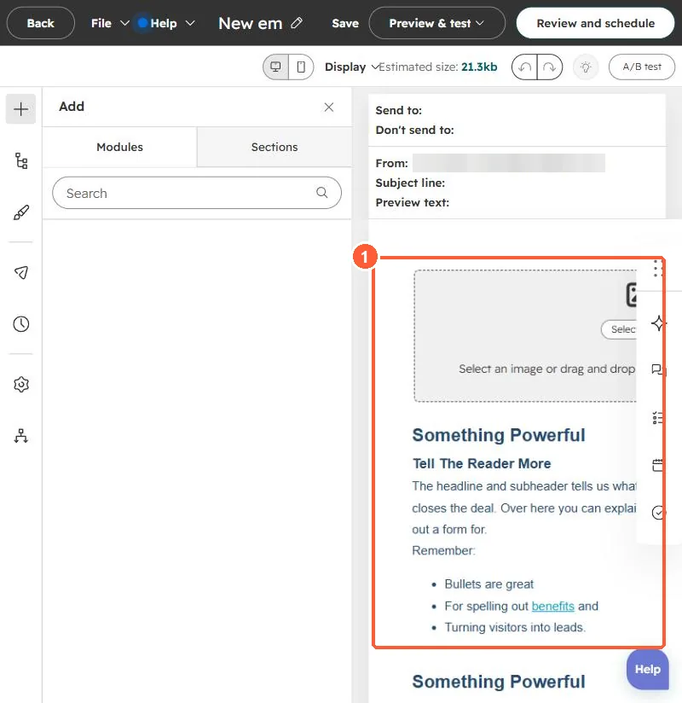
Task: Click the image placeholder icon
Action: click(x=632, y=294)
